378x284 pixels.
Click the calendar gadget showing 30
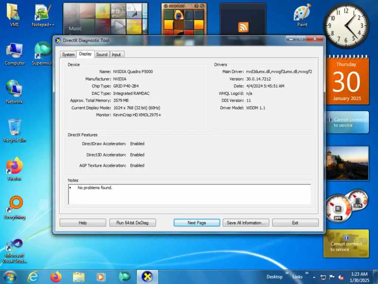click(347, 81)
